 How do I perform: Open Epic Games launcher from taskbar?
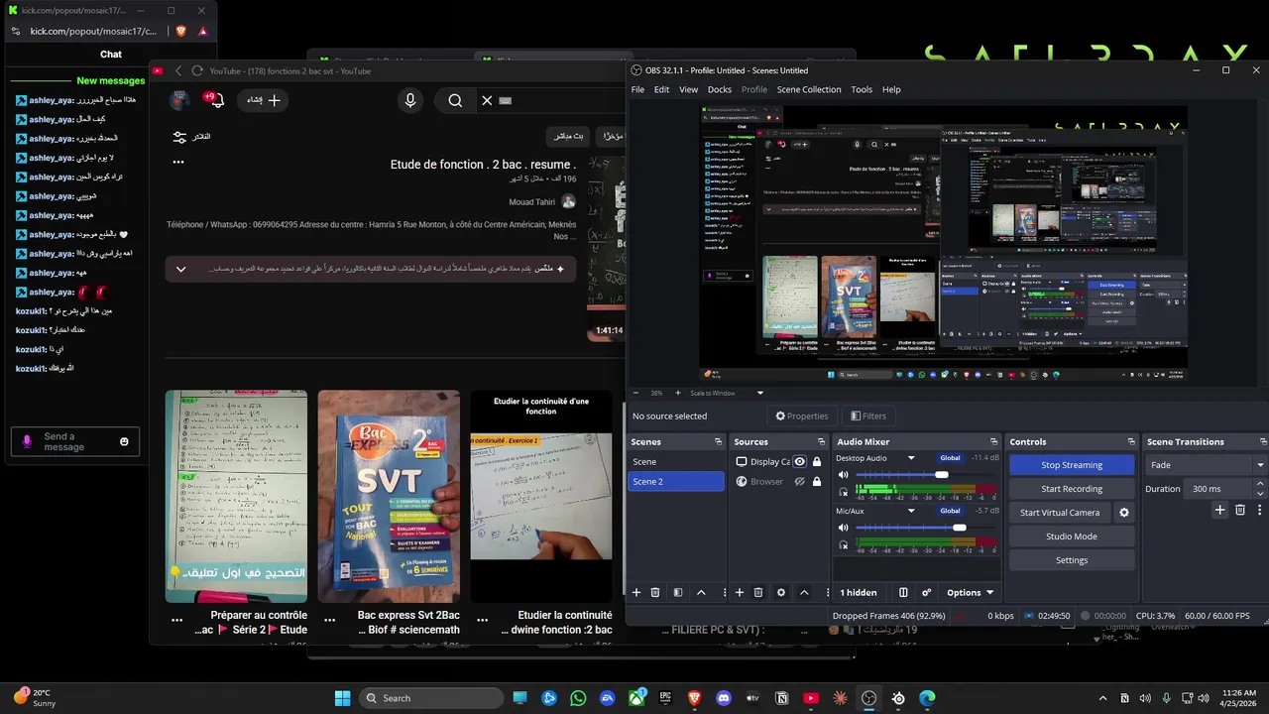(x=665, y=698)
